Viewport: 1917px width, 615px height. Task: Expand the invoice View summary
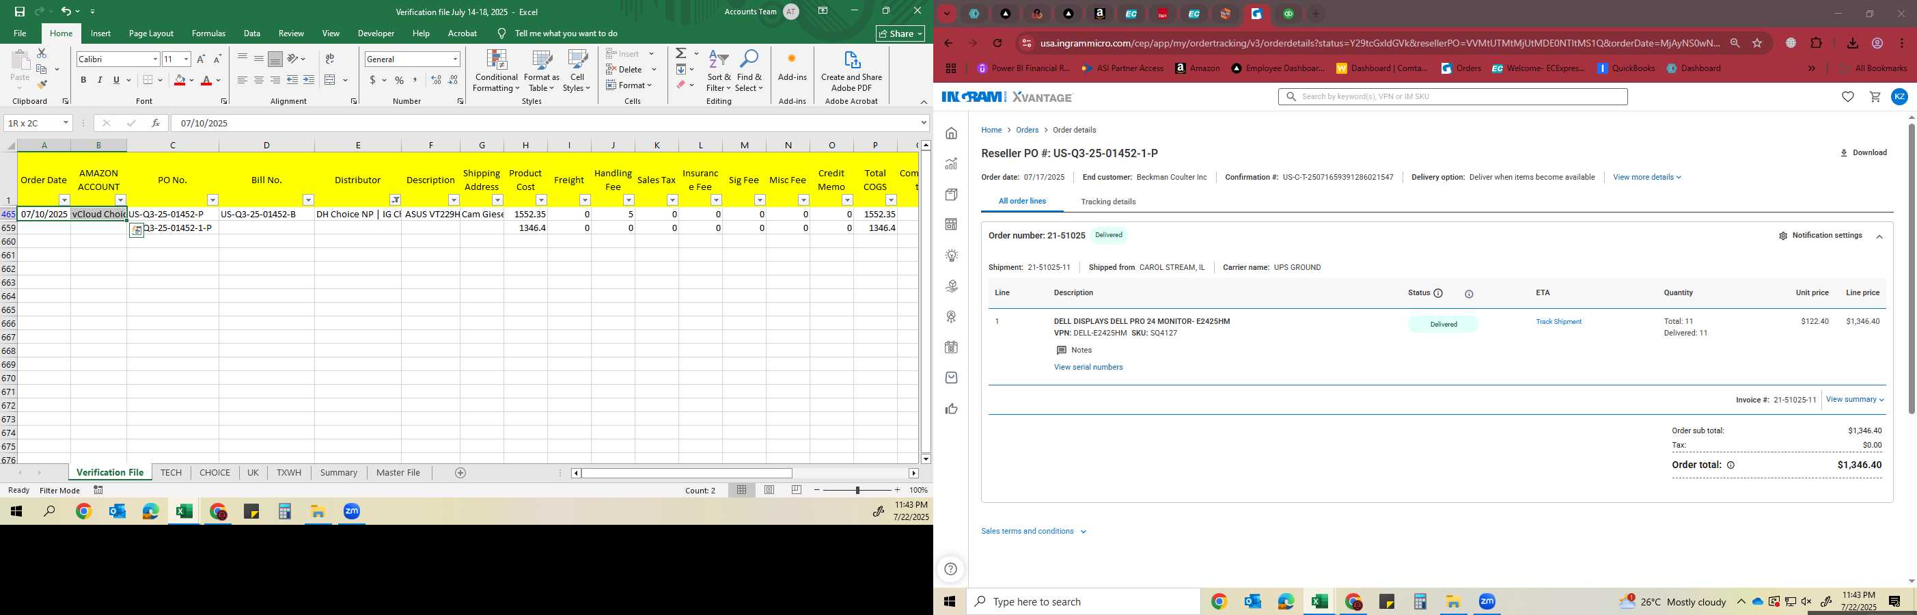[x=1854, y=400]
